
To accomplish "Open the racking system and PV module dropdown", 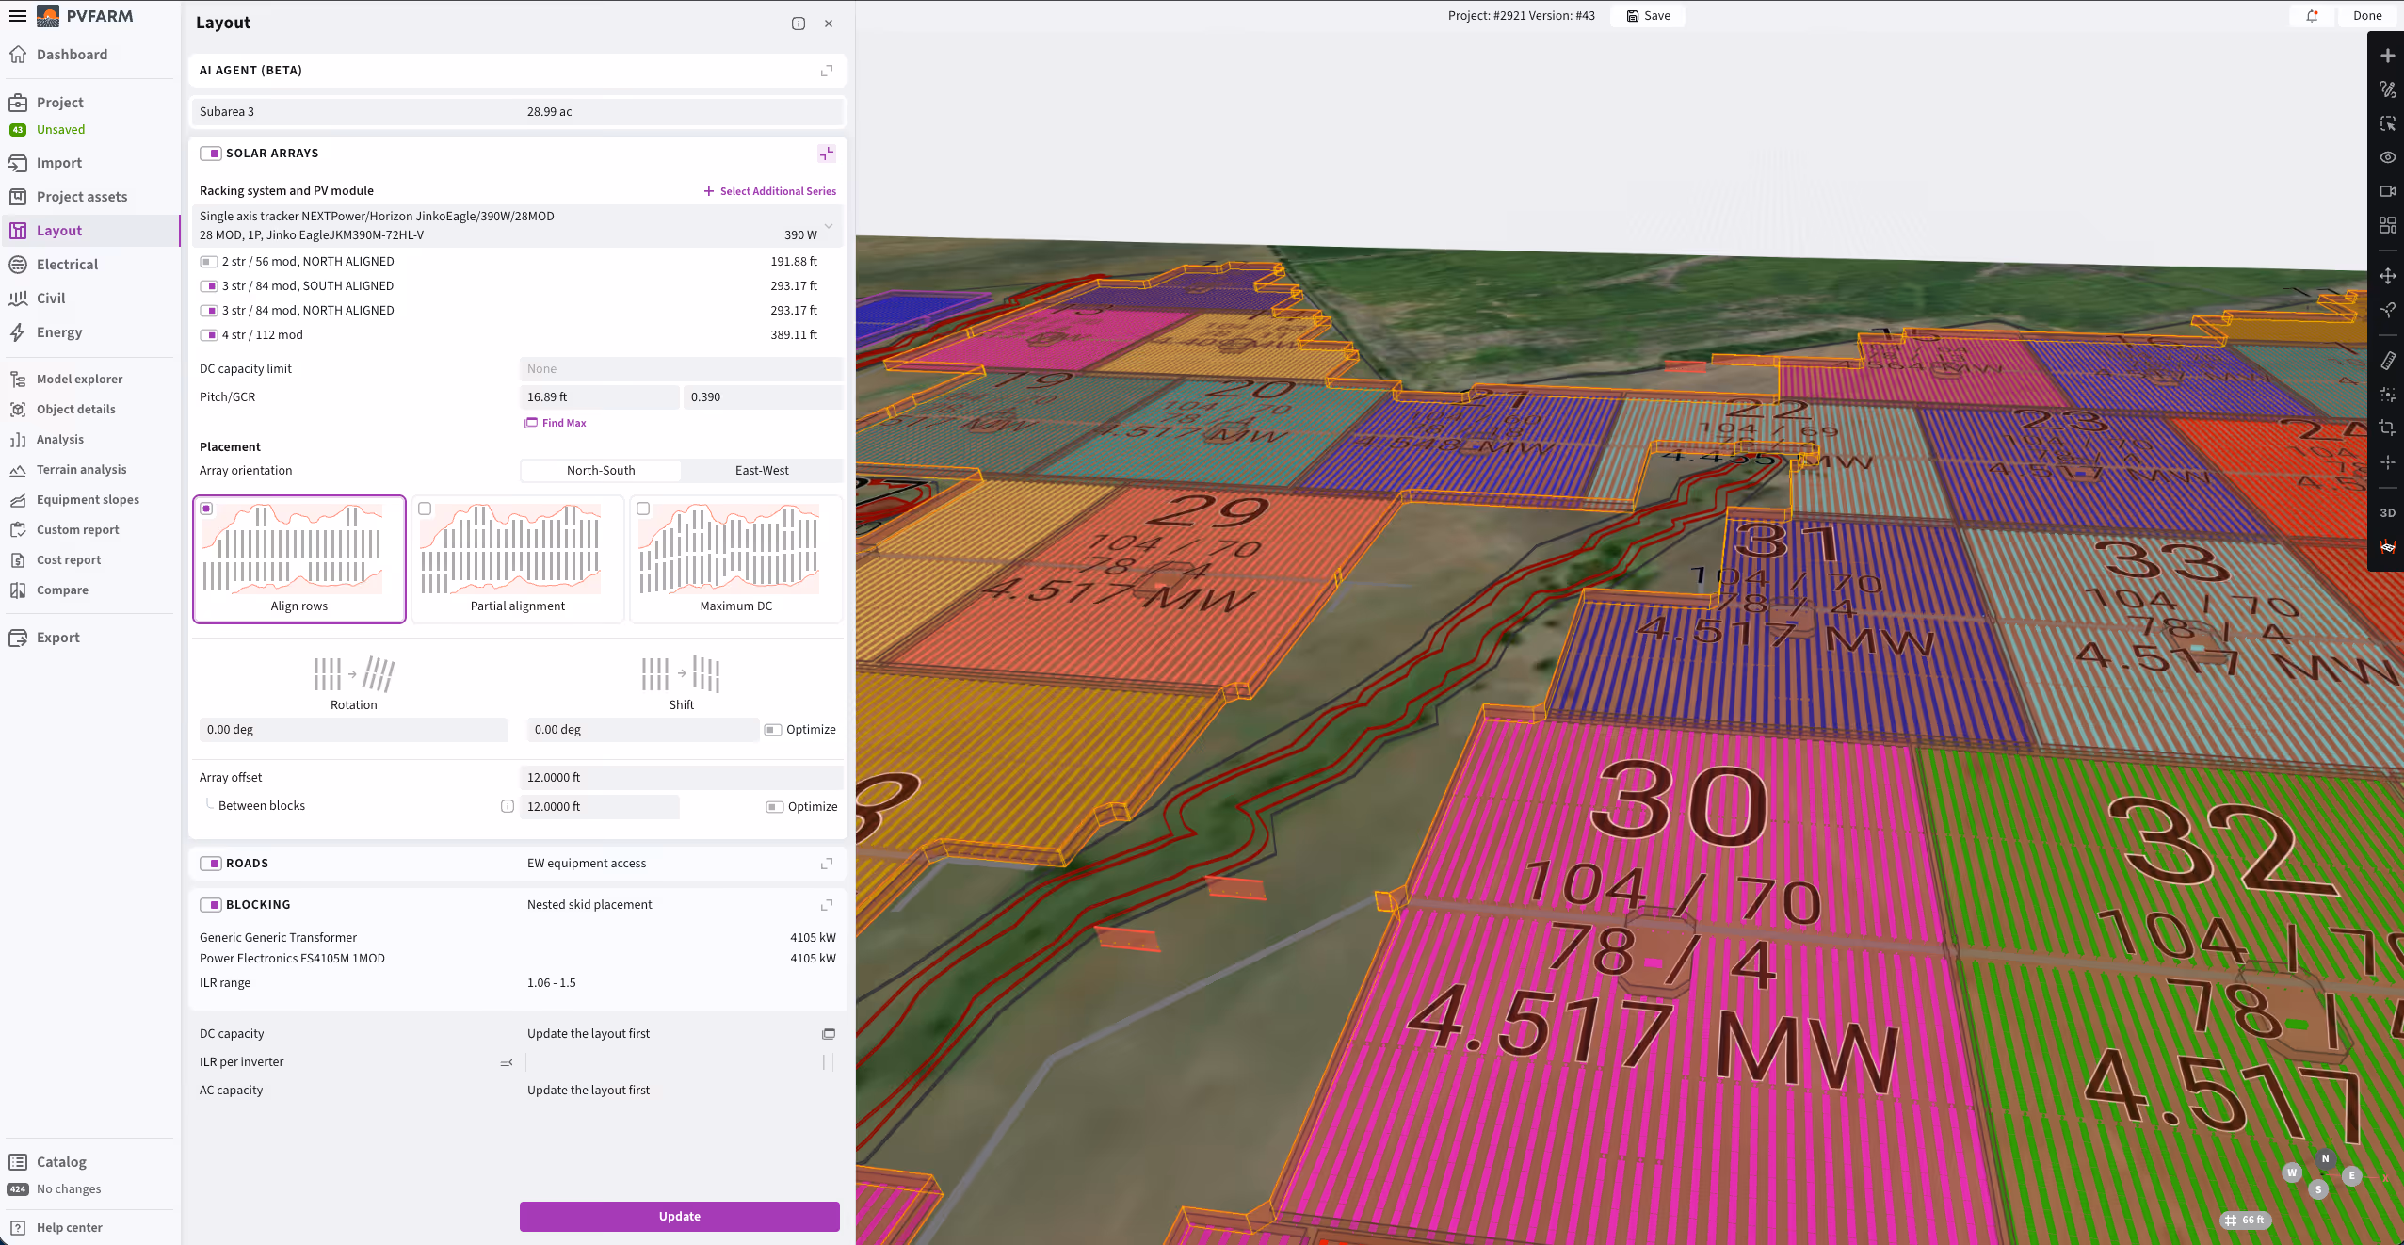I will point(517,226).
